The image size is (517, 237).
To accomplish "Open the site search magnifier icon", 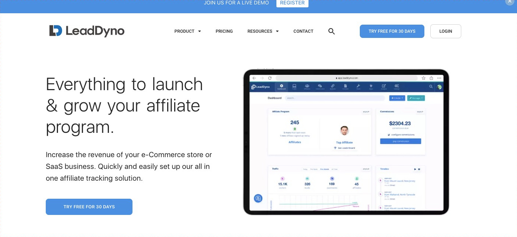I will pos(331,31).
